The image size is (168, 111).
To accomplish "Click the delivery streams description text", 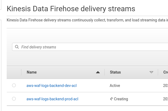I will [x=87, y=20].
